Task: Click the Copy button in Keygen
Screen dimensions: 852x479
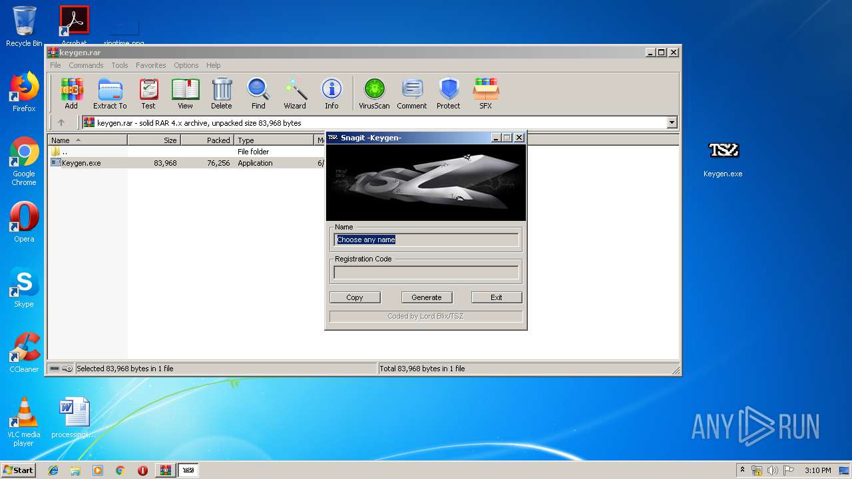Action: coord(355,297)
